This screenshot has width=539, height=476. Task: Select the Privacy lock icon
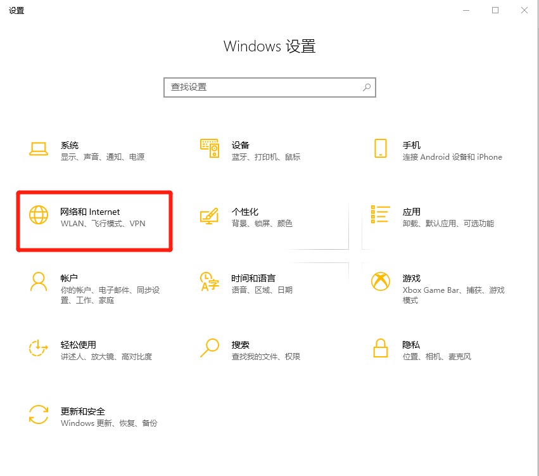click(x=381, y=348)
